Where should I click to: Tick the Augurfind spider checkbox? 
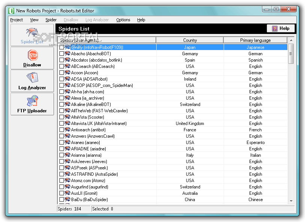pyautogui.click(x=61, y=187)
